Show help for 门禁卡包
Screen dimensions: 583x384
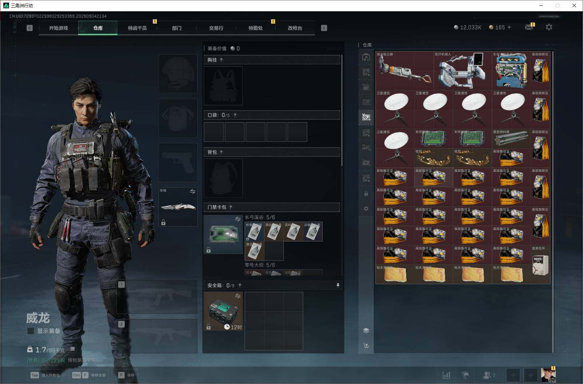[x=231, y=207]
